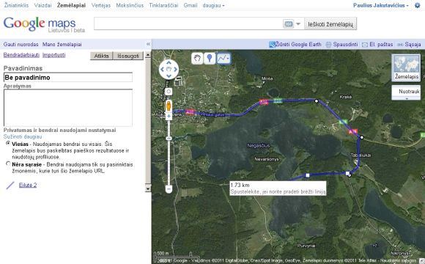
Task: Select the Viešas radio option
Action: [x=8, y=143]
